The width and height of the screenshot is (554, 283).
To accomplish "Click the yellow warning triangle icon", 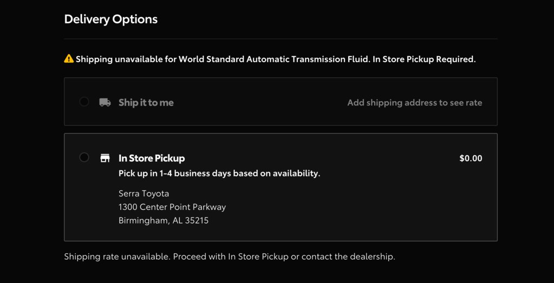I will [69, 58].
